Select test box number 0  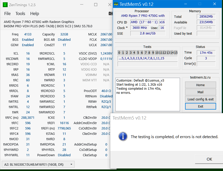119,53
